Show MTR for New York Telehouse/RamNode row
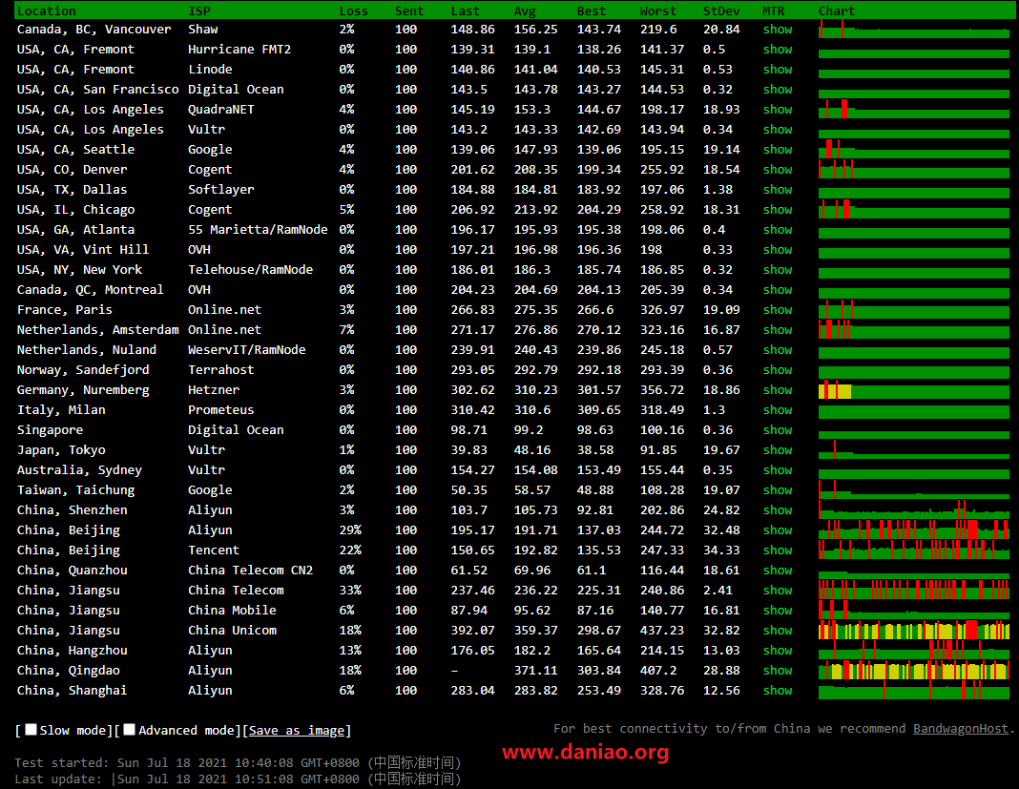The width and height of the screenshot is (1019, 789). tap(778, 270)
